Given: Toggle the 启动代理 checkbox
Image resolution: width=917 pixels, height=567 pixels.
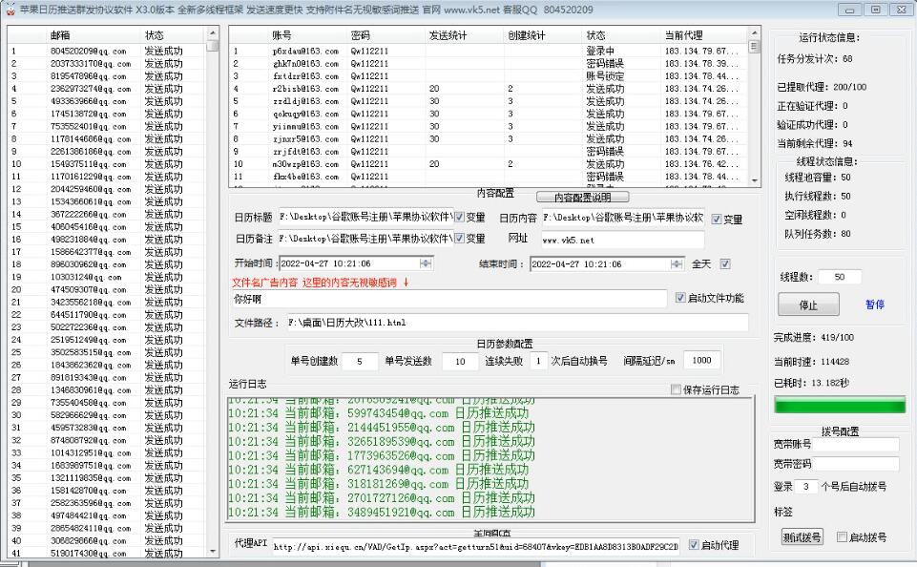Looking at the screenshot, I should 694,546.
